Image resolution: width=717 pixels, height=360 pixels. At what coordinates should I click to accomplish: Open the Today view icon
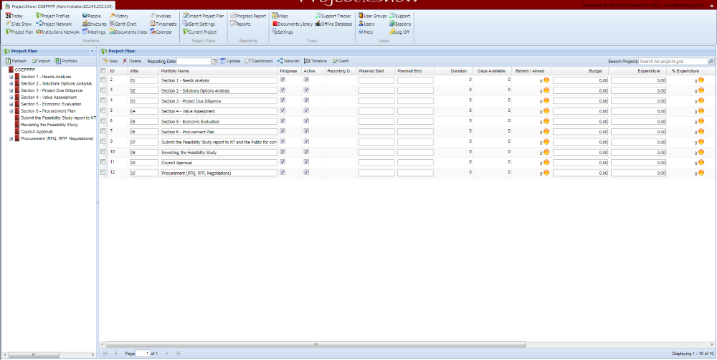tap(14, 16)
